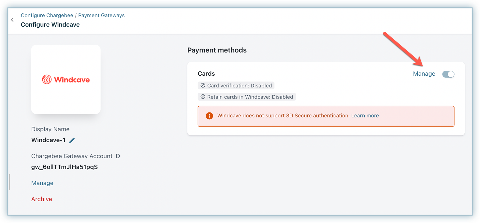
Task: Archive the Windcave gateway
Action: [42, 199]
